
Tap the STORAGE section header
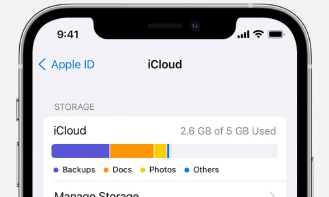click(x=74, y=107)
